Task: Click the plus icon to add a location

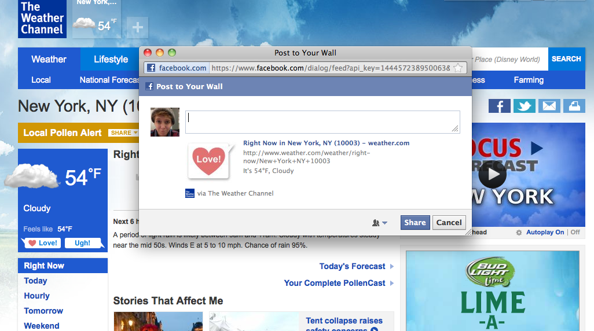Action: [x=137, y=27]
